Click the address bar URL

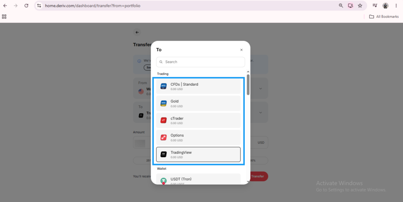[x=93, y=6]
